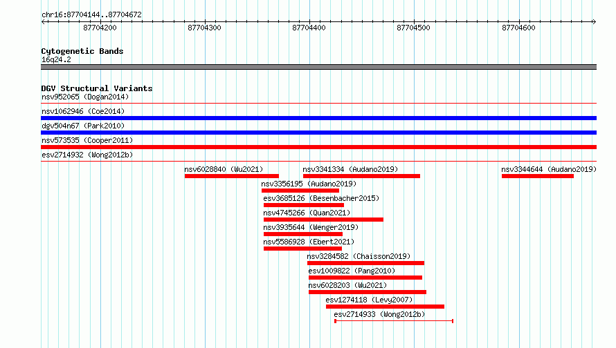Select the red bar under nsv573535 (Cooper2011)

[318, 147]
